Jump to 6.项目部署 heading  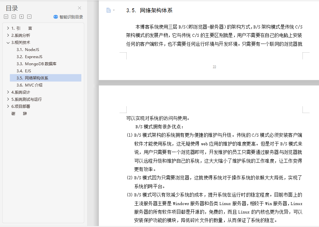pyautogui.click(x=20, y=106)
